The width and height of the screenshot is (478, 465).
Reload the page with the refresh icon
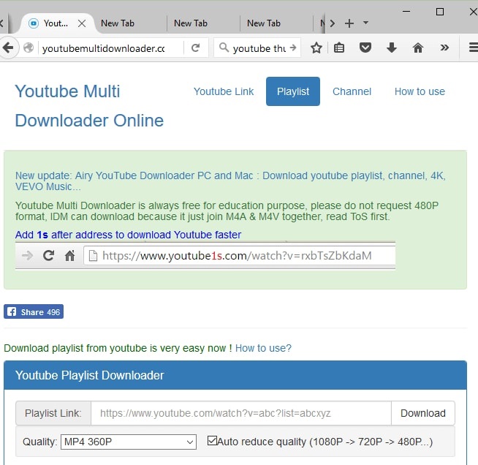[195, 48]
